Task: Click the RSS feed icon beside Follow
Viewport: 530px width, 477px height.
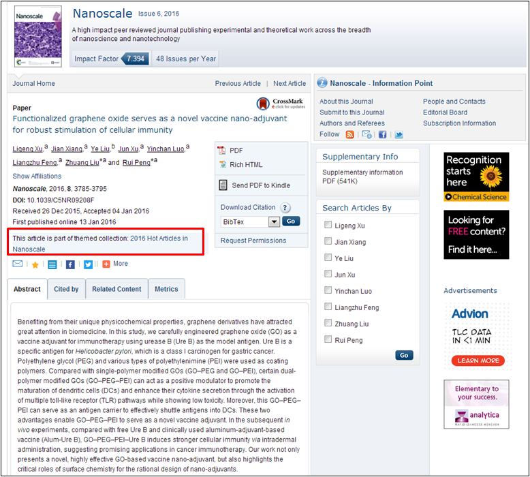Action: (349, 135)
